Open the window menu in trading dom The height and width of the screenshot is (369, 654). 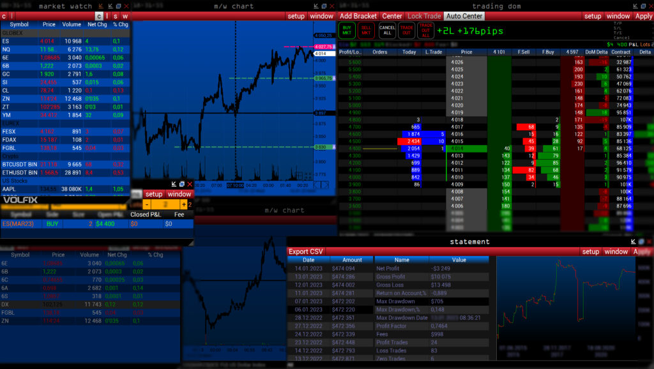[x=618, y=16]
